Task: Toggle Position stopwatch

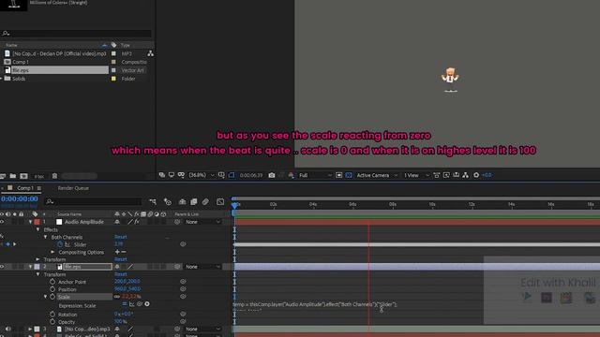Action: (x=52, y=289)
